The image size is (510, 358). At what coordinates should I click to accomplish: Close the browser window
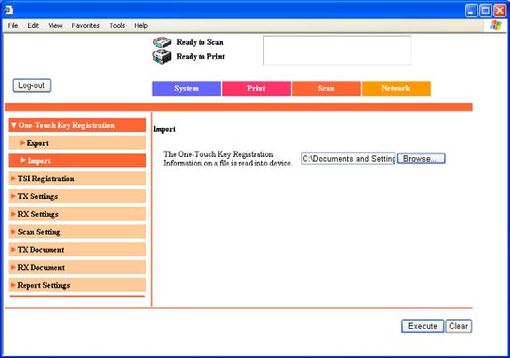tap(500, 10)
